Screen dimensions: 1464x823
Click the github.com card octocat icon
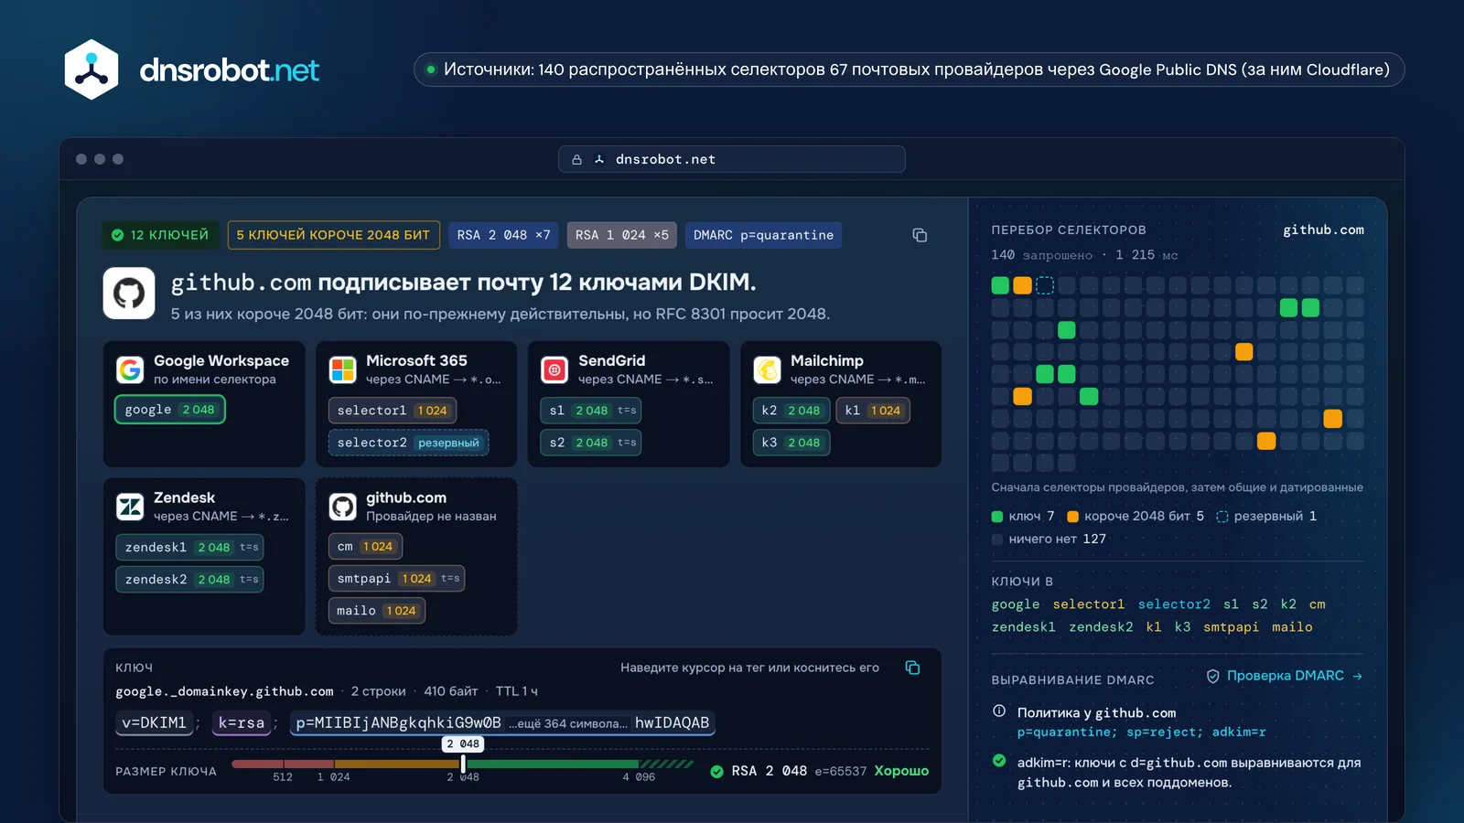343,507
